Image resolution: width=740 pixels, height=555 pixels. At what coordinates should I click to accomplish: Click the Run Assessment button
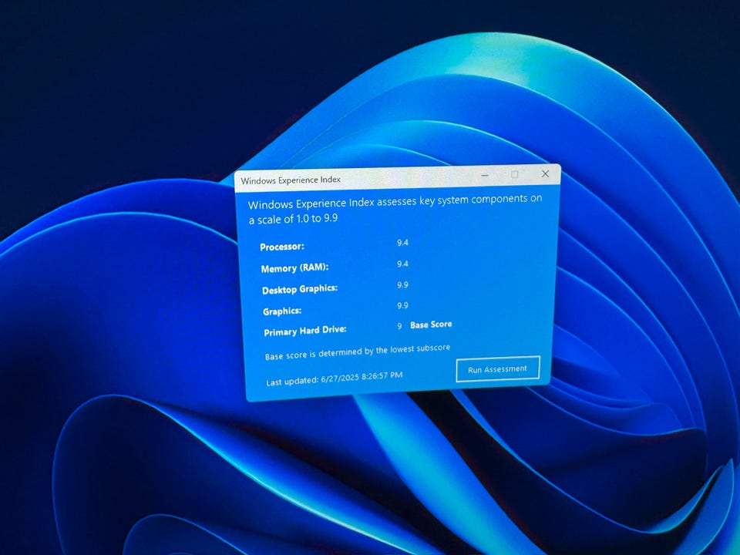click(498, 369)
